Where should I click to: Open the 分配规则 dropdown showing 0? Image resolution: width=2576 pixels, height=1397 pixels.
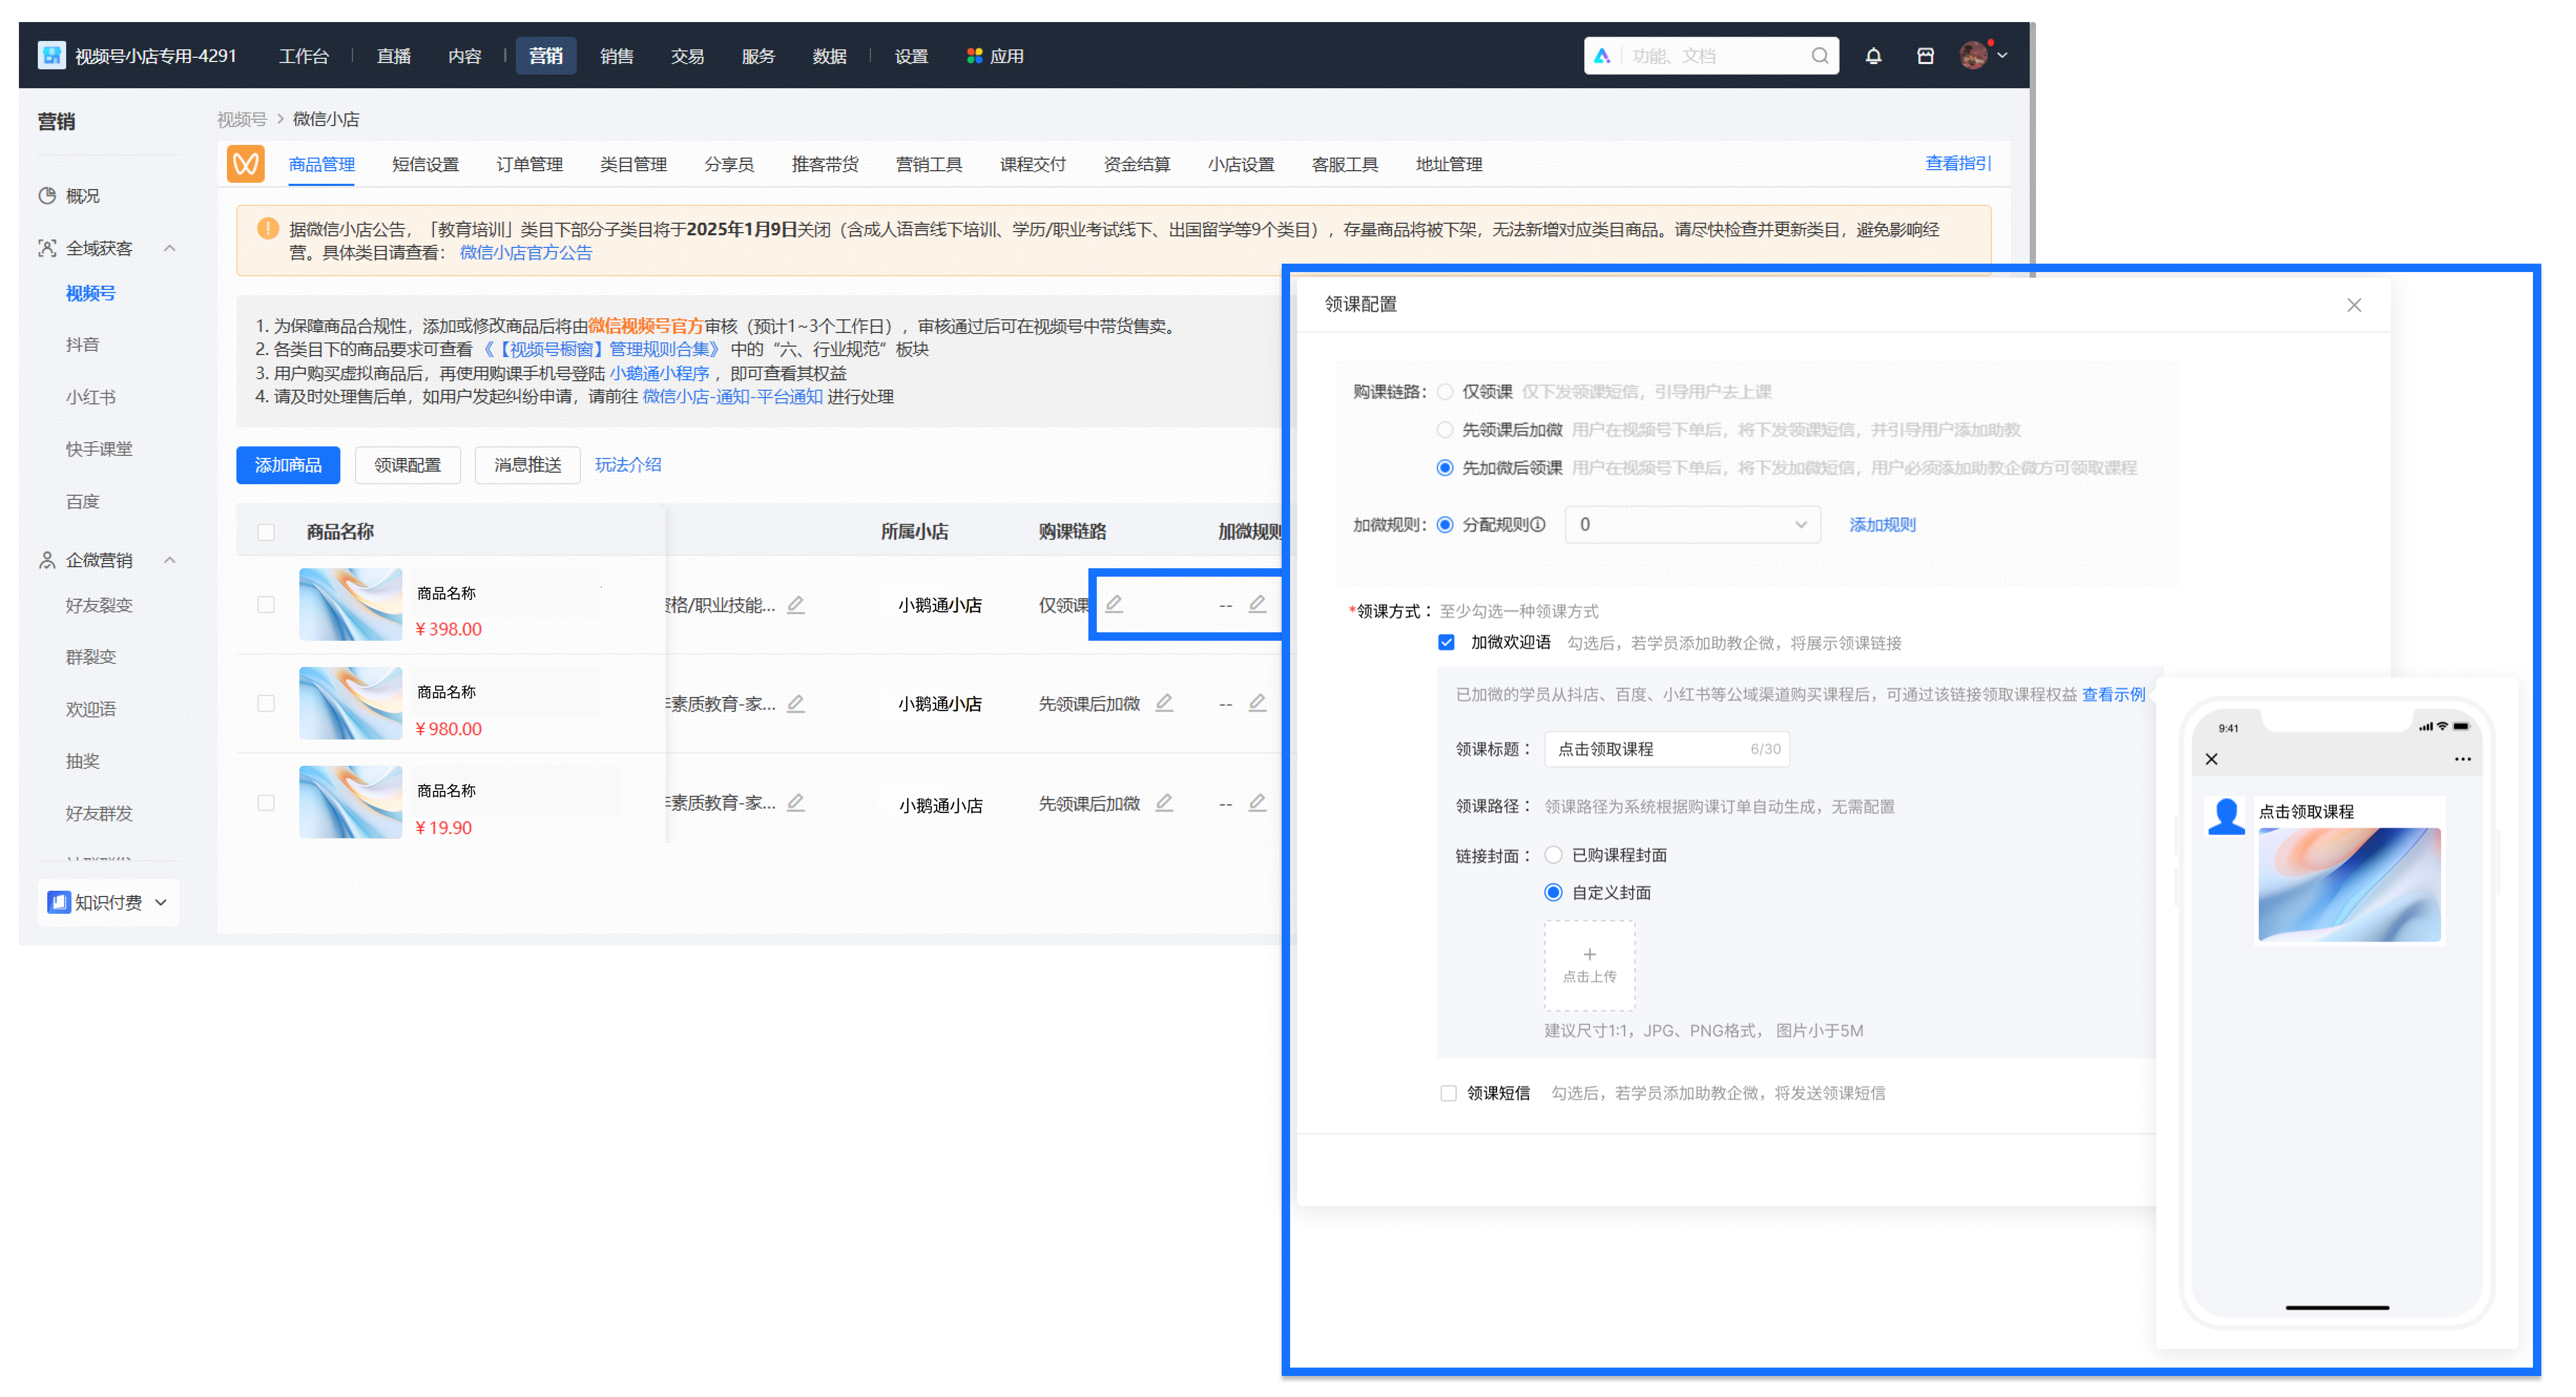pyautogui.click(x=1691, y=524)
